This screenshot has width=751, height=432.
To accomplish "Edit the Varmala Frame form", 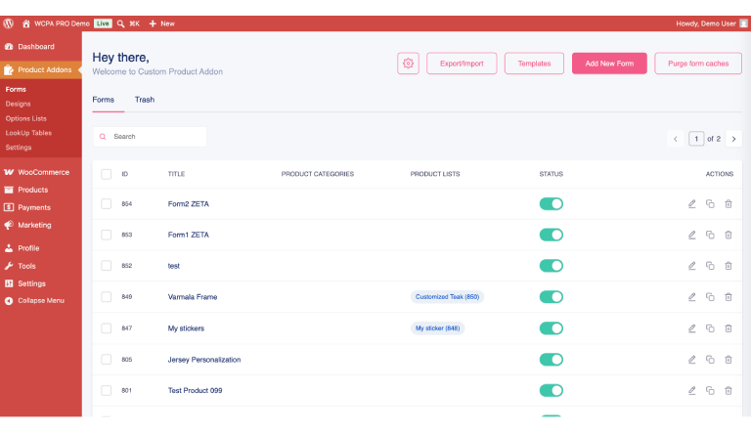I will tap(691, 297).
